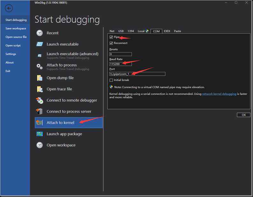This screenshot has width=253, height=197.
Task: Select Start debugging in the sidebar
Action: tap(16, 20)
